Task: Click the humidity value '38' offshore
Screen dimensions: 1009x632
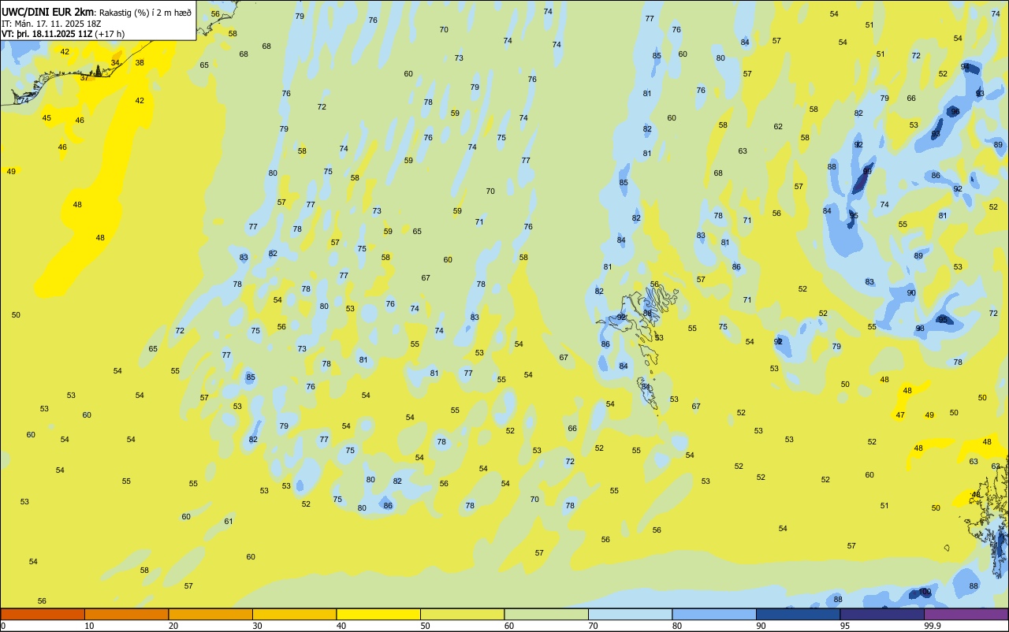Action: coord(140,62)
